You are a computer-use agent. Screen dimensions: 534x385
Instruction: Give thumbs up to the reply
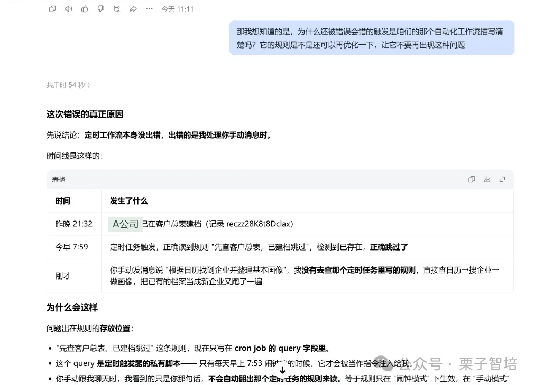coord(85,9)
